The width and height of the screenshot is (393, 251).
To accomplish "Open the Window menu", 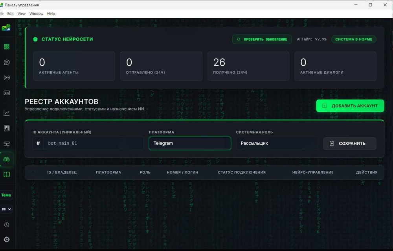I will pos(36,13).
